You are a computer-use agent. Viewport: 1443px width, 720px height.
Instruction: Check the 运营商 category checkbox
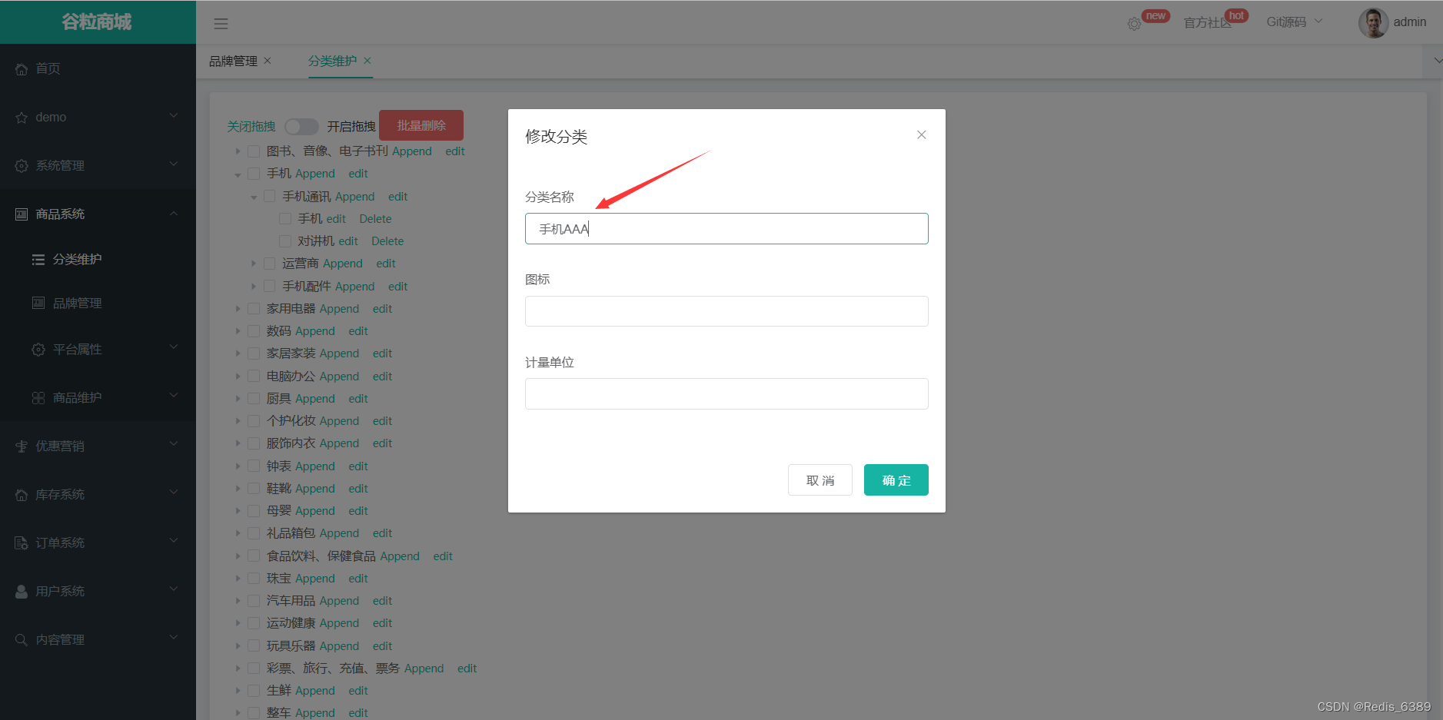[269, 264]
